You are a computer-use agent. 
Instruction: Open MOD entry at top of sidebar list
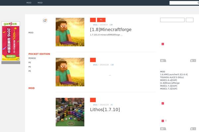163,72
